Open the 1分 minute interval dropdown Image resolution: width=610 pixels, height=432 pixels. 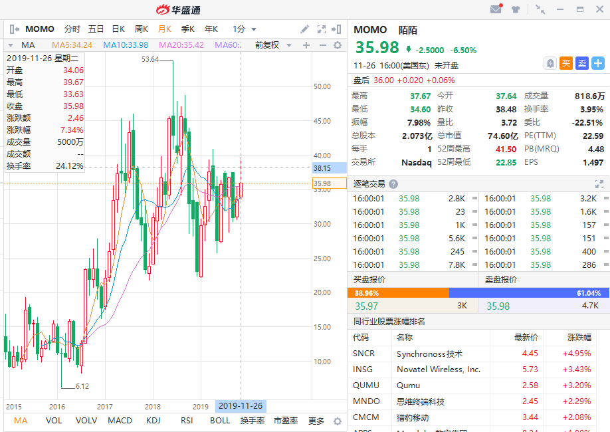[x=244, y=29]
